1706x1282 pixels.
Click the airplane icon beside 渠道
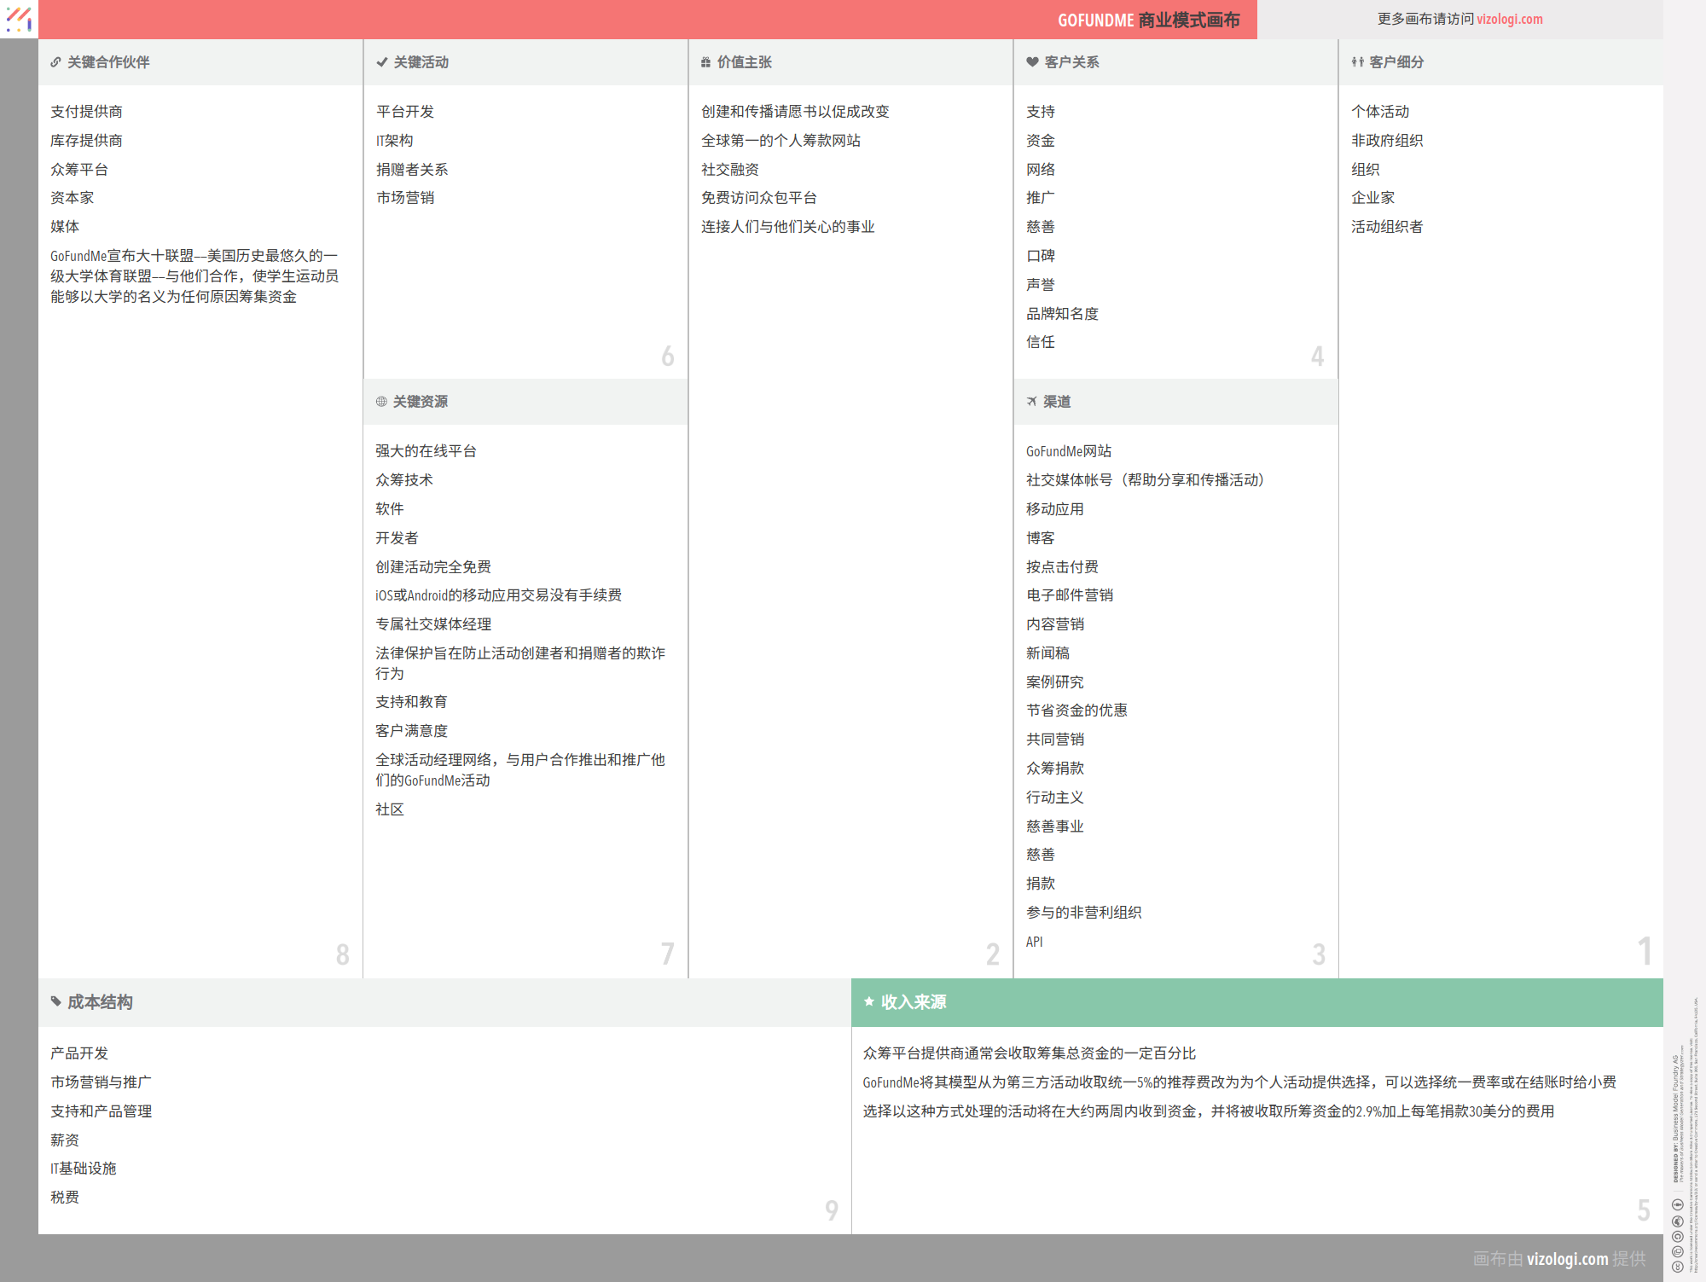pos(1031,402)
